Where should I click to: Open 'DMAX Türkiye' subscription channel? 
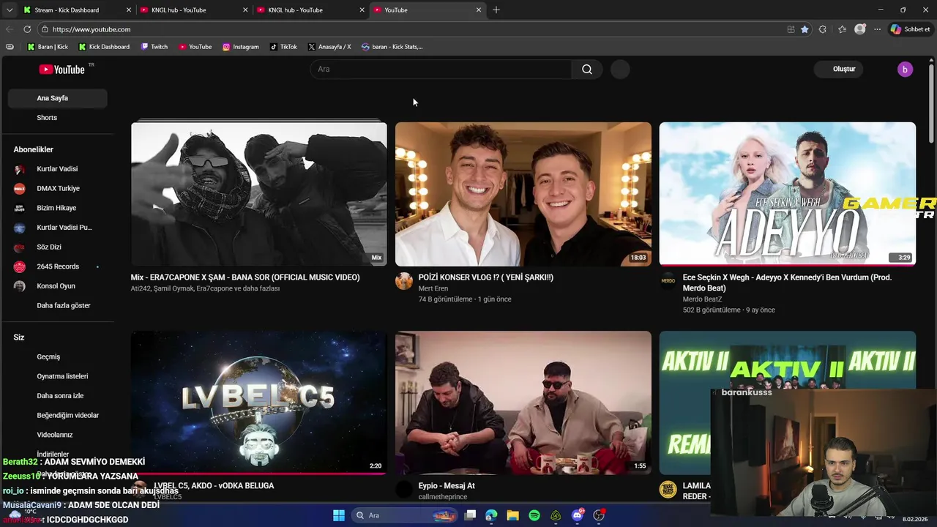(57, 188)
